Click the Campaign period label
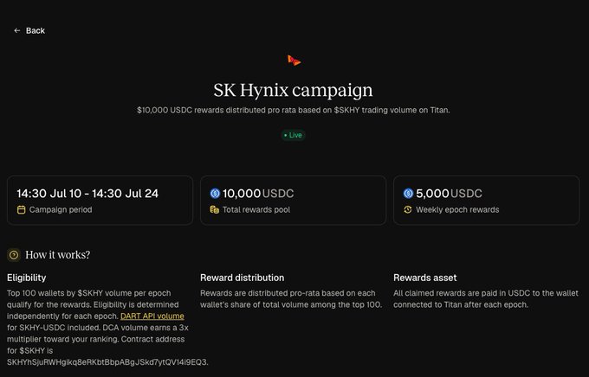The image size is (589, 377). [61, 210]
